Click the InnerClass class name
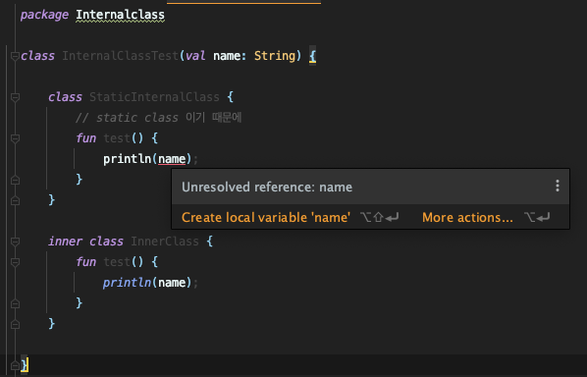This screenshot has width=587, height=377. (x=165, y=242)
